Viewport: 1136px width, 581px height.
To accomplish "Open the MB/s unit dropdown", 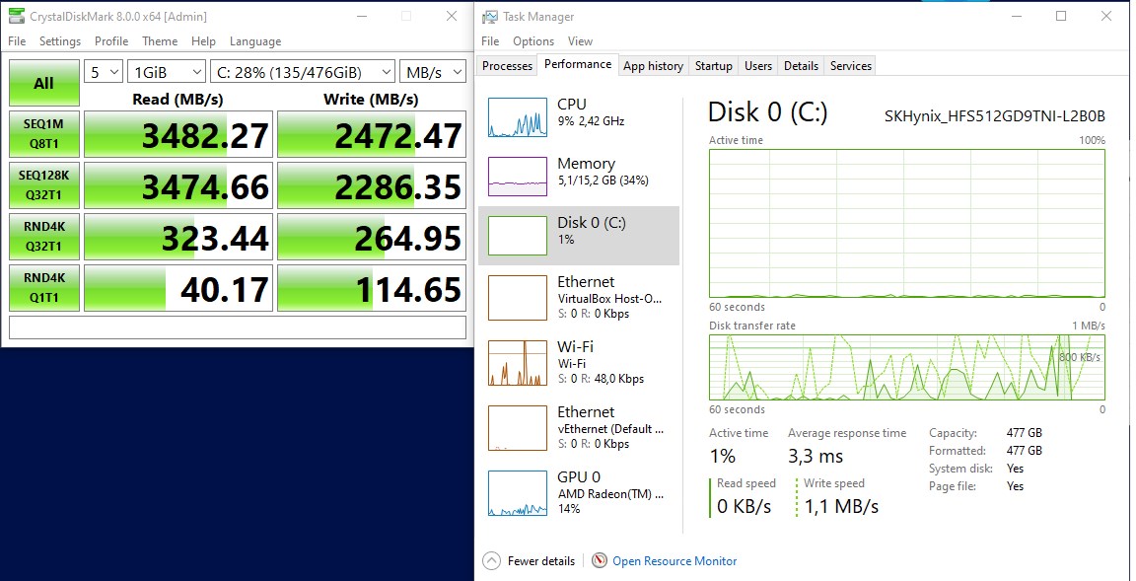I will pyautogui.click(x=433, y=72).
